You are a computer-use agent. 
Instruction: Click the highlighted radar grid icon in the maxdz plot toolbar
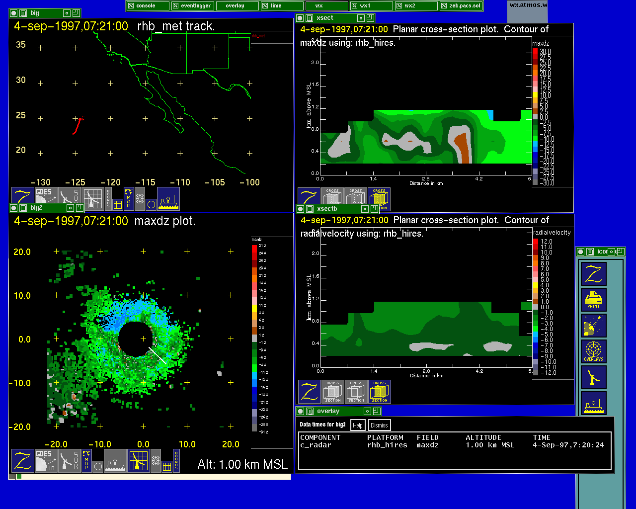click(x=138, y=461)
